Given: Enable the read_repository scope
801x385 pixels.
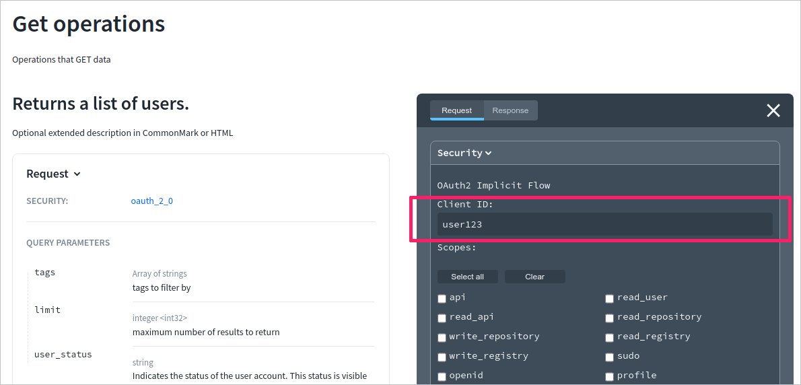Looking at the screenshot, I should pos(609,318).
